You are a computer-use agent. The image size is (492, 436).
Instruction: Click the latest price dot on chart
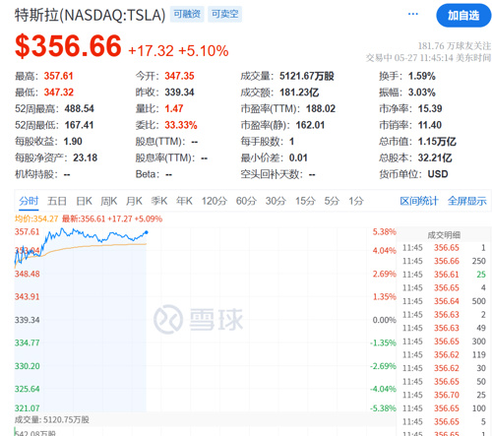point(147,232)
